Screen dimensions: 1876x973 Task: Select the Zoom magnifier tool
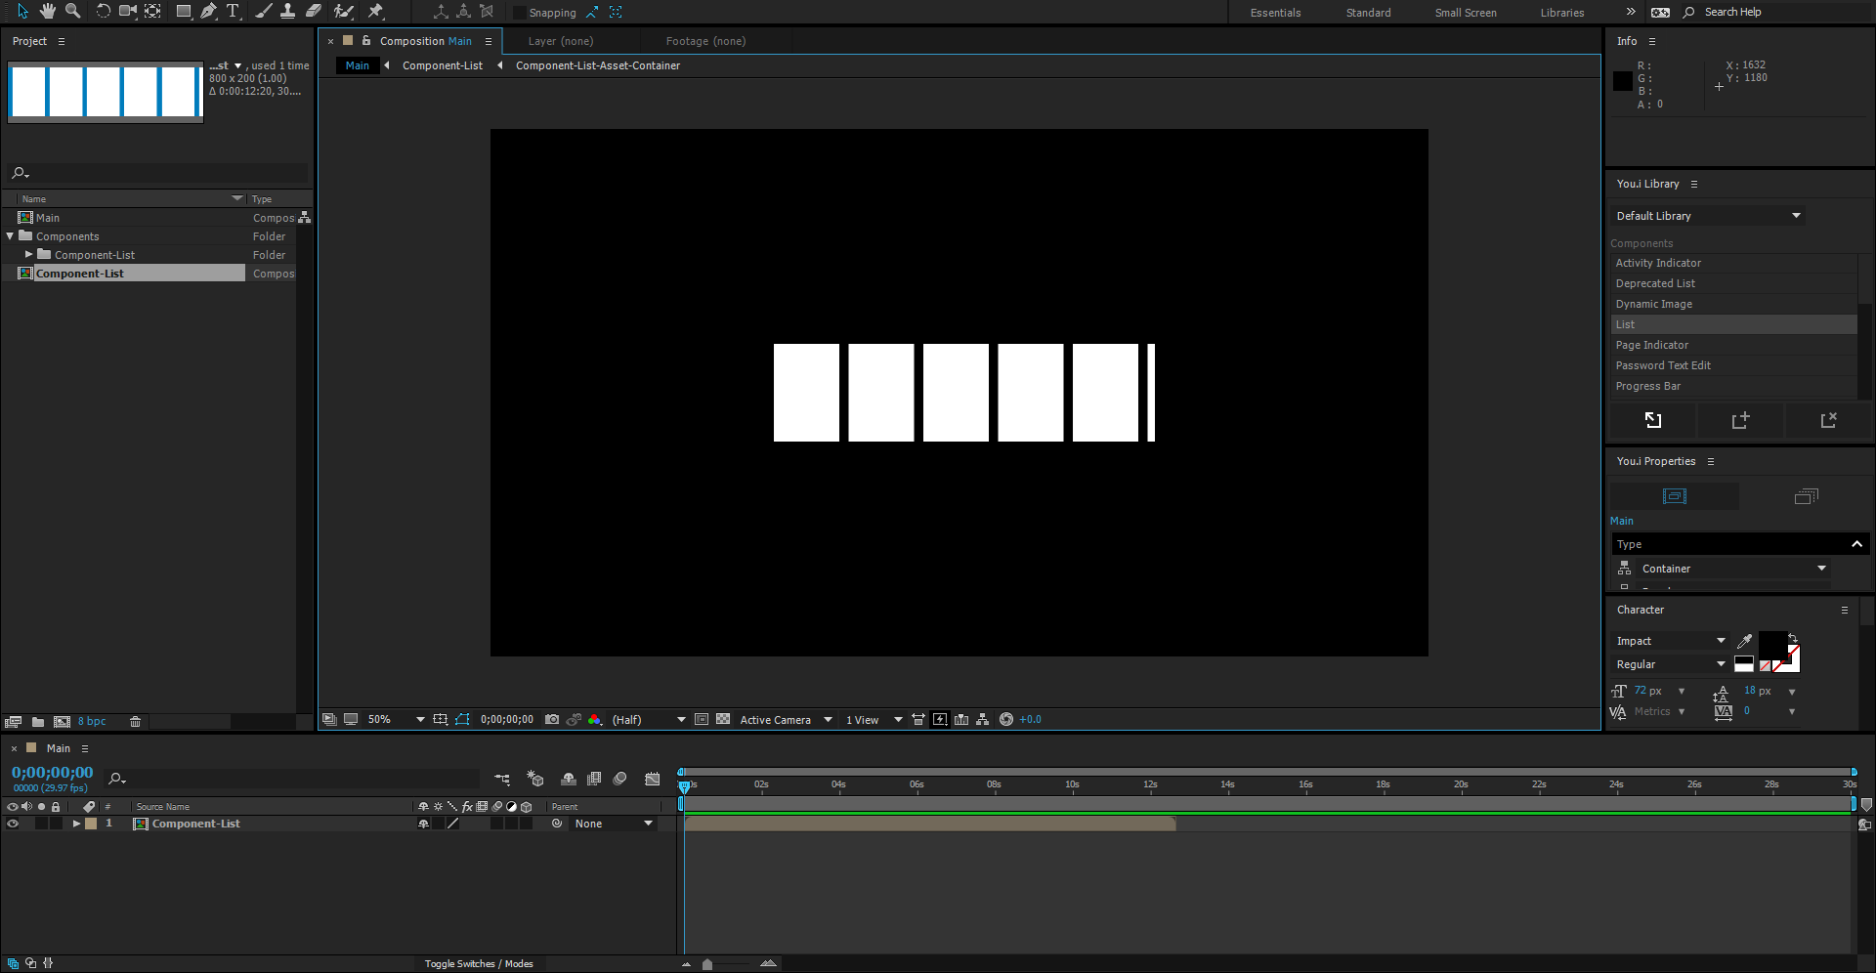click(x=73, y=12)
